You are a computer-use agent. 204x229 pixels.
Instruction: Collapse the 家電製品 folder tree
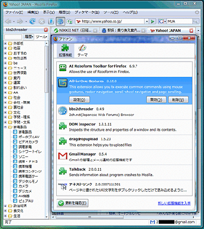coord(5,127)
